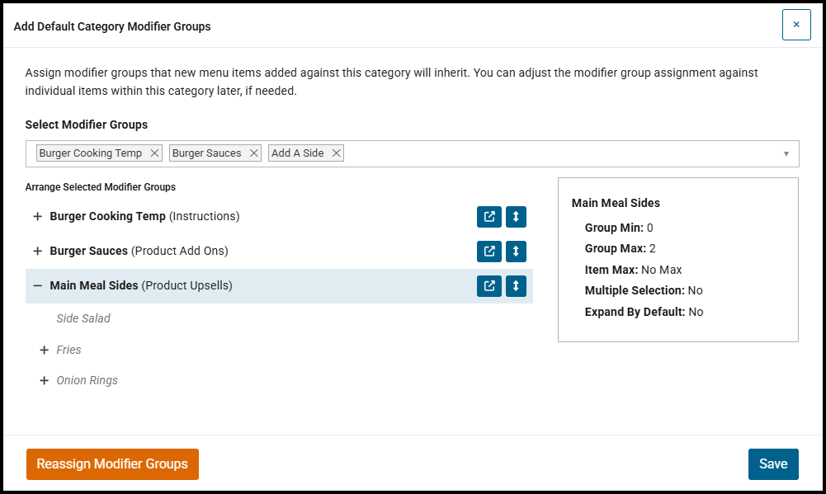Reorder Burger Sauces with up-down arrow icon
The image size is (826, 494).
(516, 252)
